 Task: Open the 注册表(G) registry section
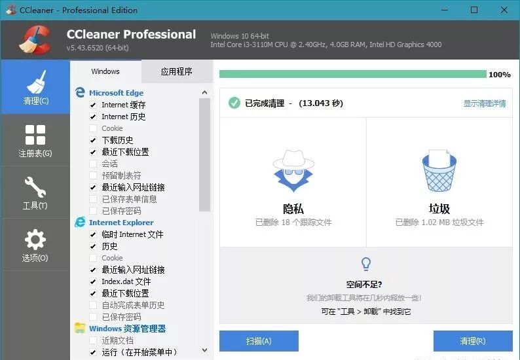coord(35,141)
